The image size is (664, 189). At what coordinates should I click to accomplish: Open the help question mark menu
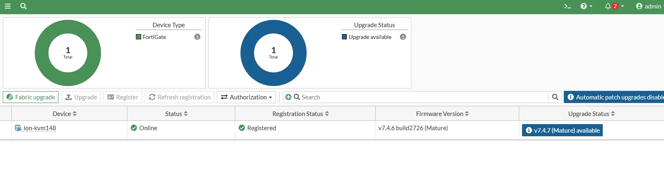(586, 6)
